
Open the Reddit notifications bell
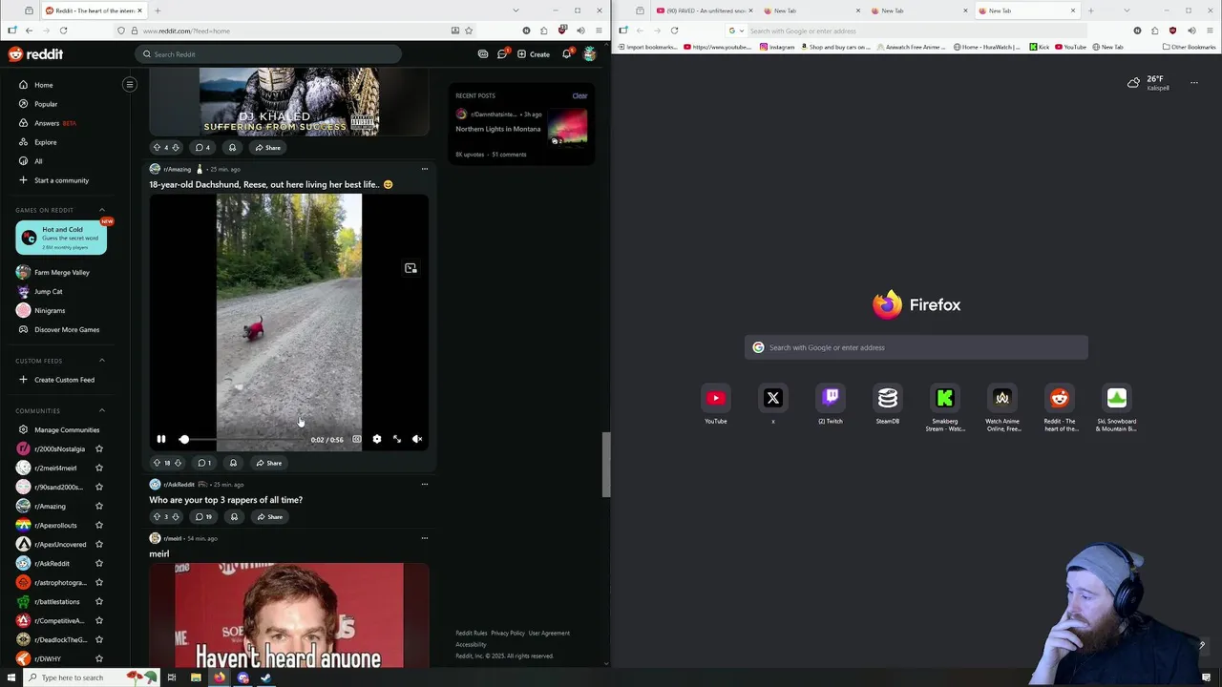coord(566,54)
